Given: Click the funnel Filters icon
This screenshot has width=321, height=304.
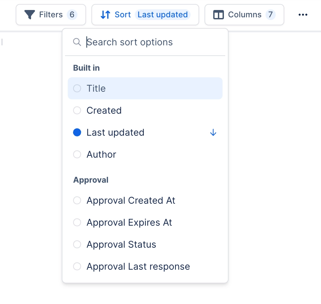Looking at the screenshot, I should 30,15.
